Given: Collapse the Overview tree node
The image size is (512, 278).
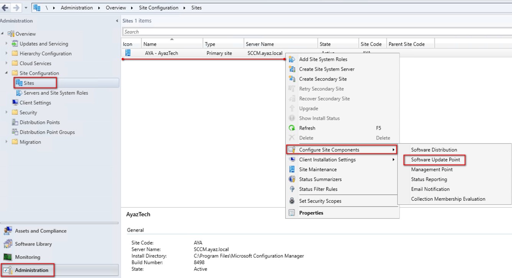Looking at the screenshot, I should pos(3,34).
